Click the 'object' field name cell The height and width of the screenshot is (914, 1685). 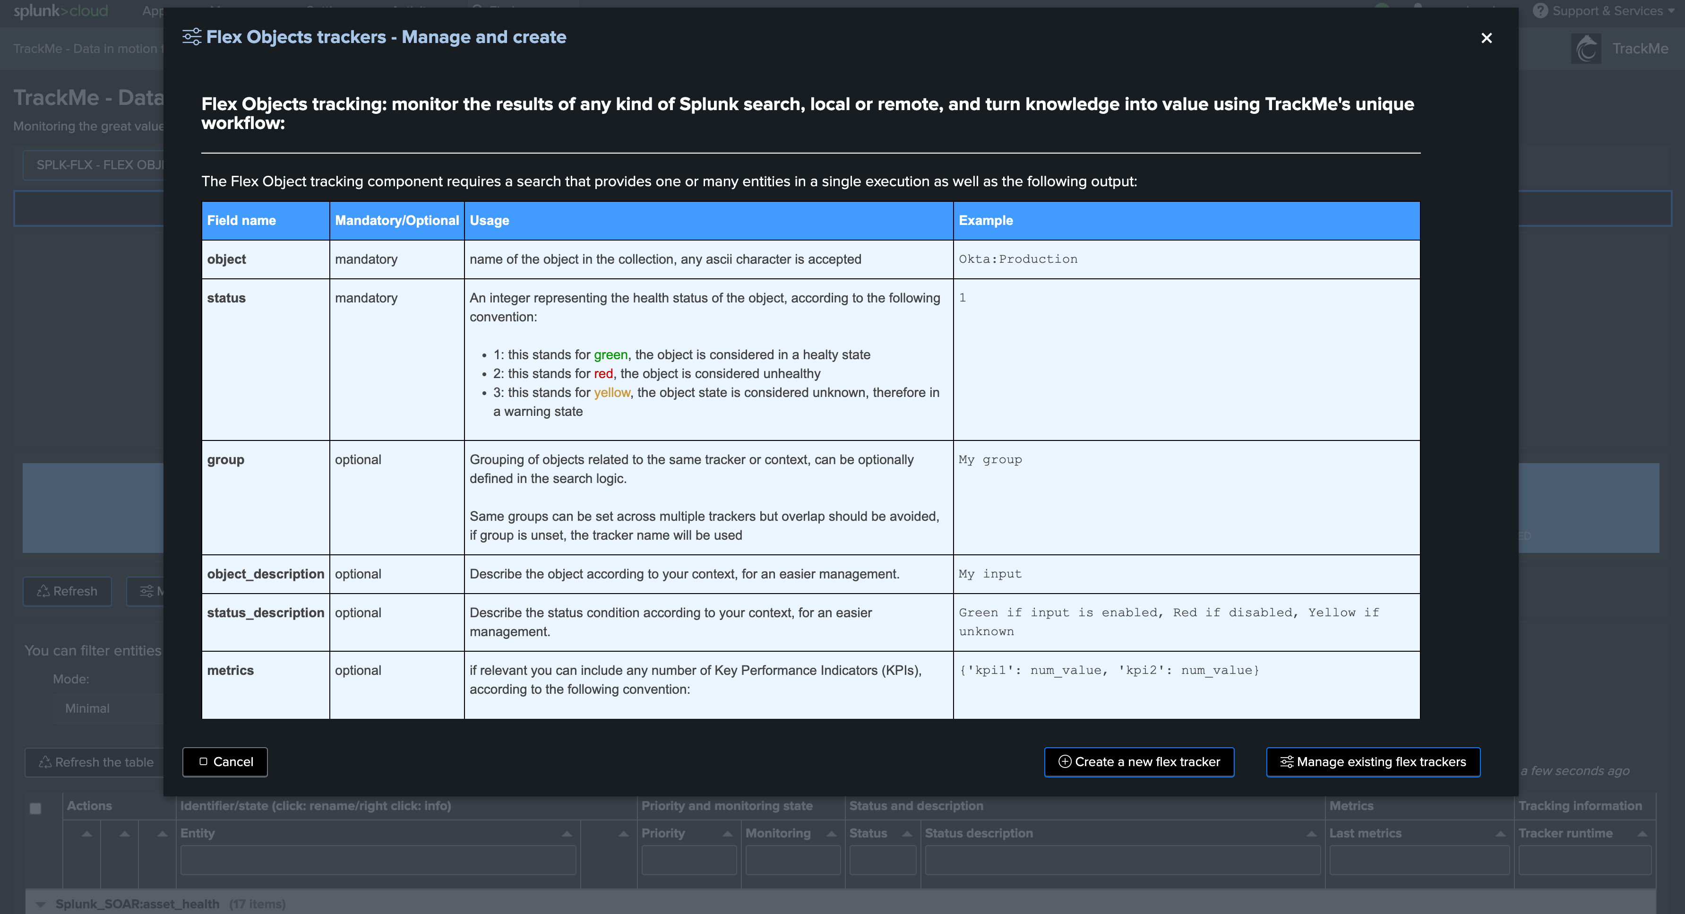click(266, 259)
